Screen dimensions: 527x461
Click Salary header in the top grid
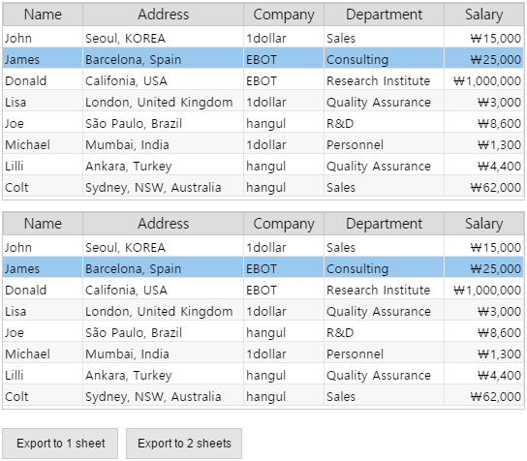pos(484,15)
